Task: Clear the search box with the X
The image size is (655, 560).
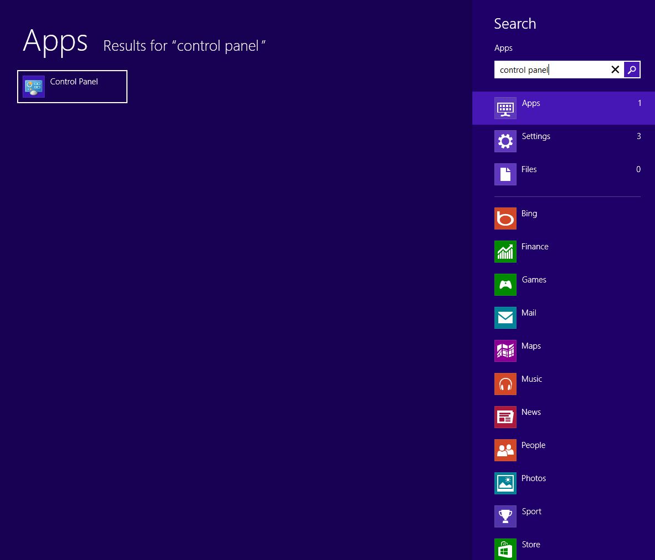Action: coord(615,70)
